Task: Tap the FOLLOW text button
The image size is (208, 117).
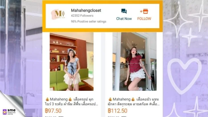Action: [x=144, y=19]
